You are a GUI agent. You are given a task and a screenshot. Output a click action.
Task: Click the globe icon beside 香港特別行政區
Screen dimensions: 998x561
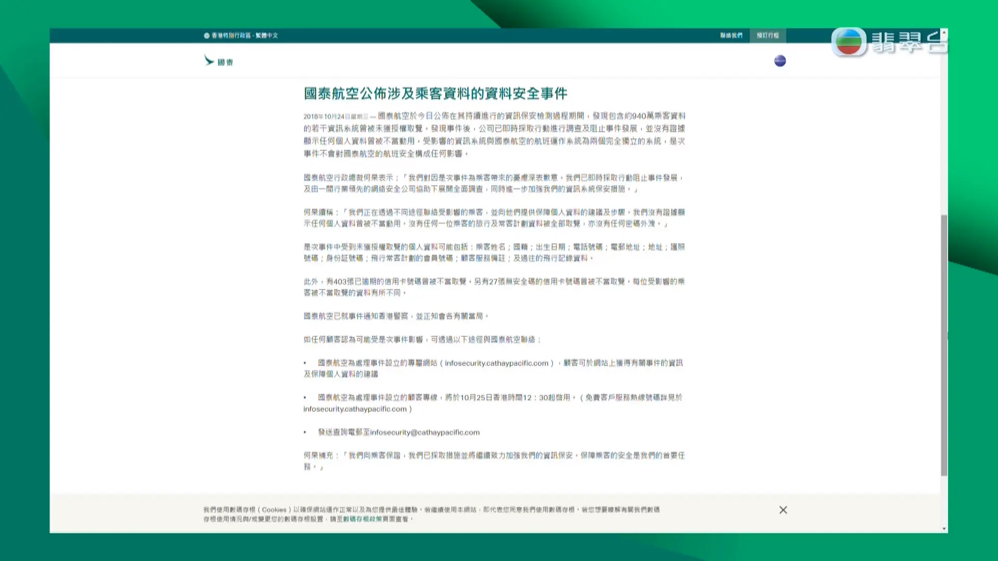tap(206, 36)
